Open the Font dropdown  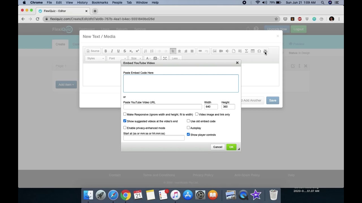tap(117, 58)
